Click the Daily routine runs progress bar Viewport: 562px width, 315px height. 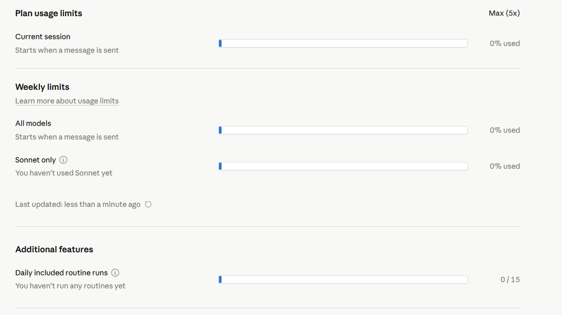(343, 279)
